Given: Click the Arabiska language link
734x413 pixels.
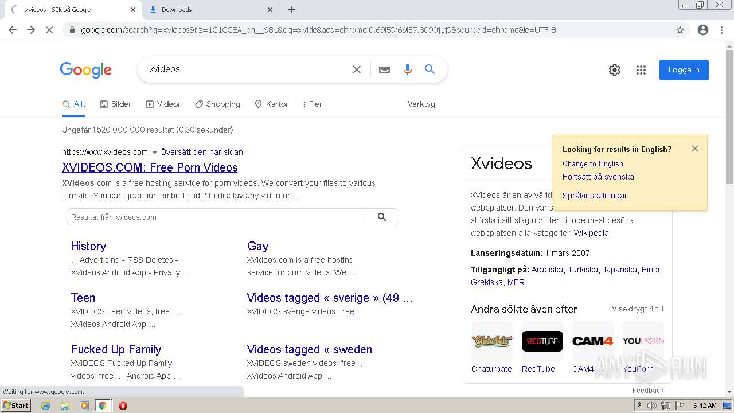Looking at the screenshot, I should click(547, 270).
